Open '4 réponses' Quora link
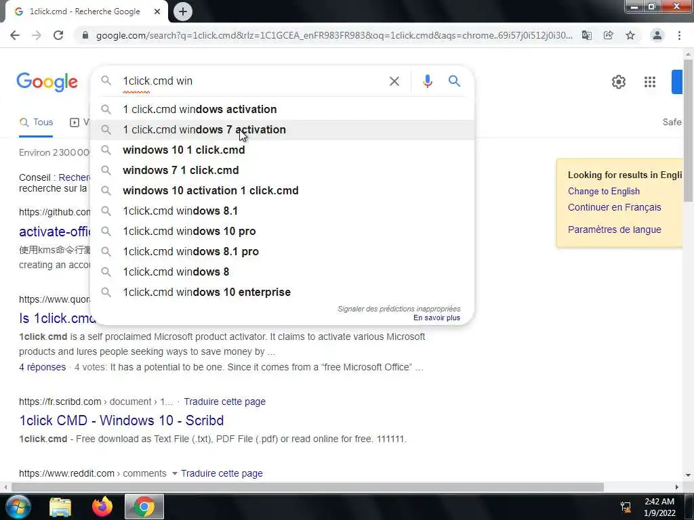The height and width of the screenshot is (520, 694). pyautogui.click(x=43, y=367)
